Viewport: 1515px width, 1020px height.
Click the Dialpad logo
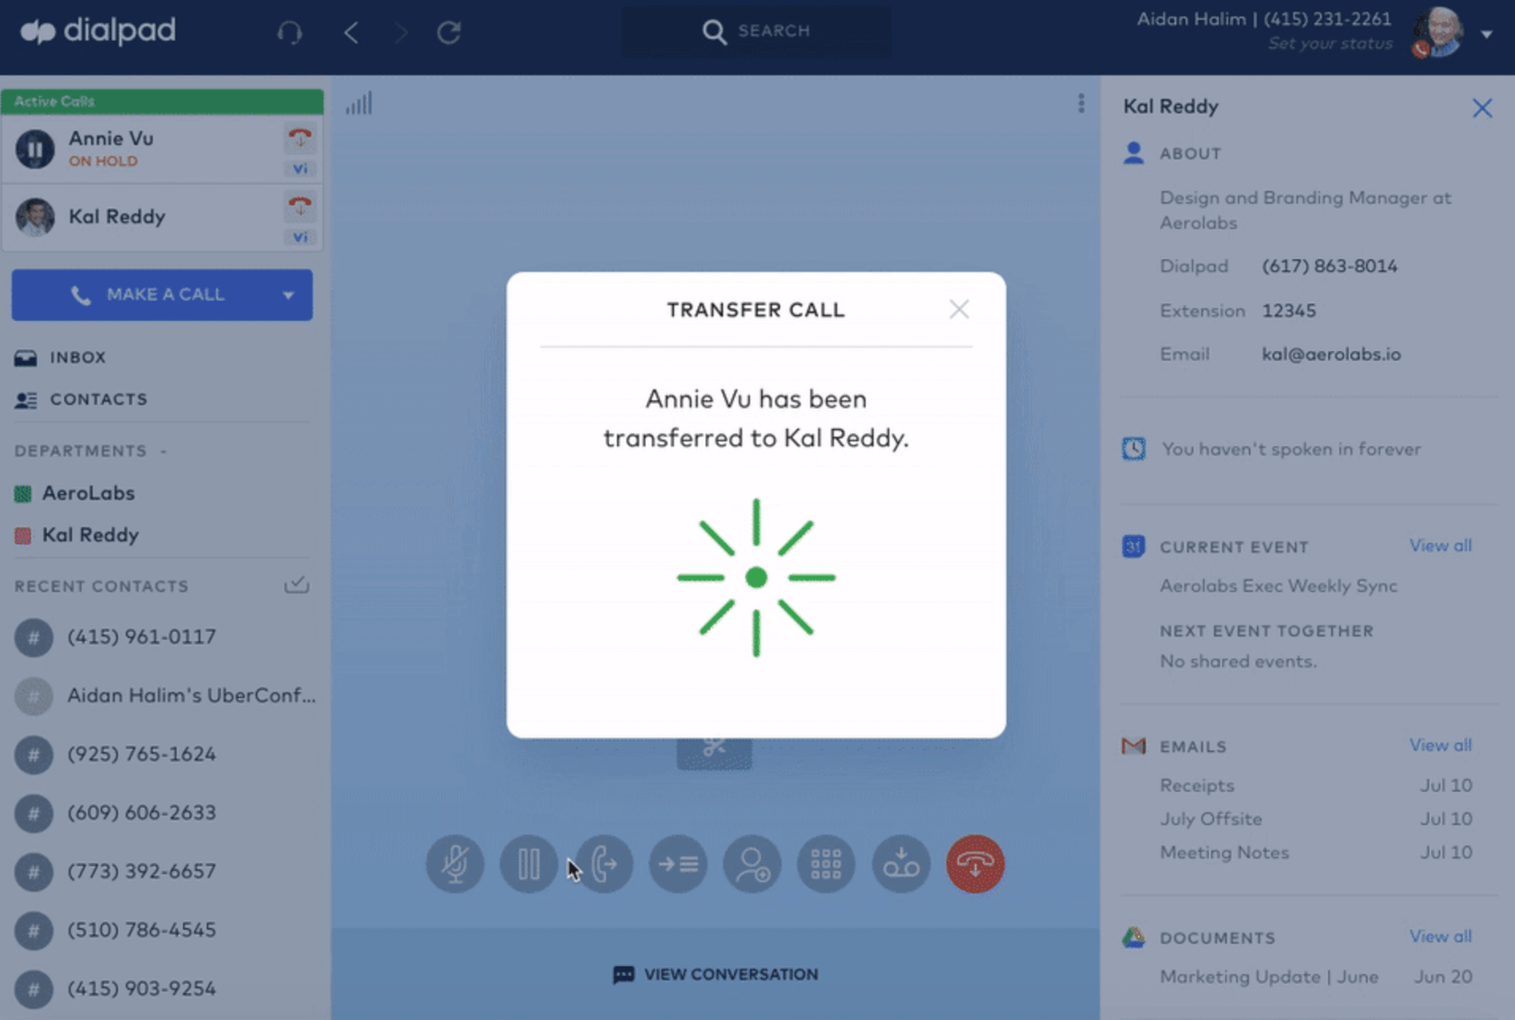point(97,32)
